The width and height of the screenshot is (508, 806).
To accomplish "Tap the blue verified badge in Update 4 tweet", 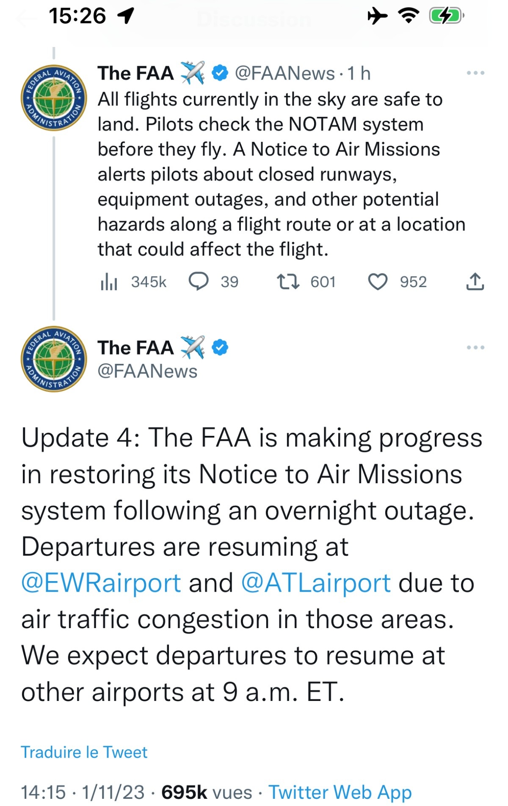I will tap(220, 348).
